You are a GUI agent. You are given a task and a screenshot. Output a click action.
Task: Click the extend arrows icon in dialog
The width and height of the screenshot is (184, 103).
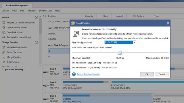[x=76, y=34]
